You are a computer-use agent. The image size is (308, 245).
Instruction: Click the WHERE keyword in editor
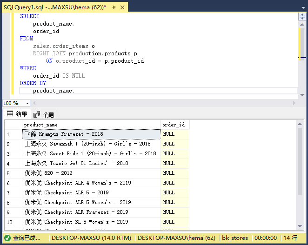pos(28,68)
